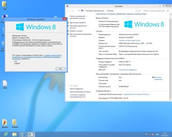Open 'Центр обновления Windows' link
This screenshot has height=137, width=172.
80,92
